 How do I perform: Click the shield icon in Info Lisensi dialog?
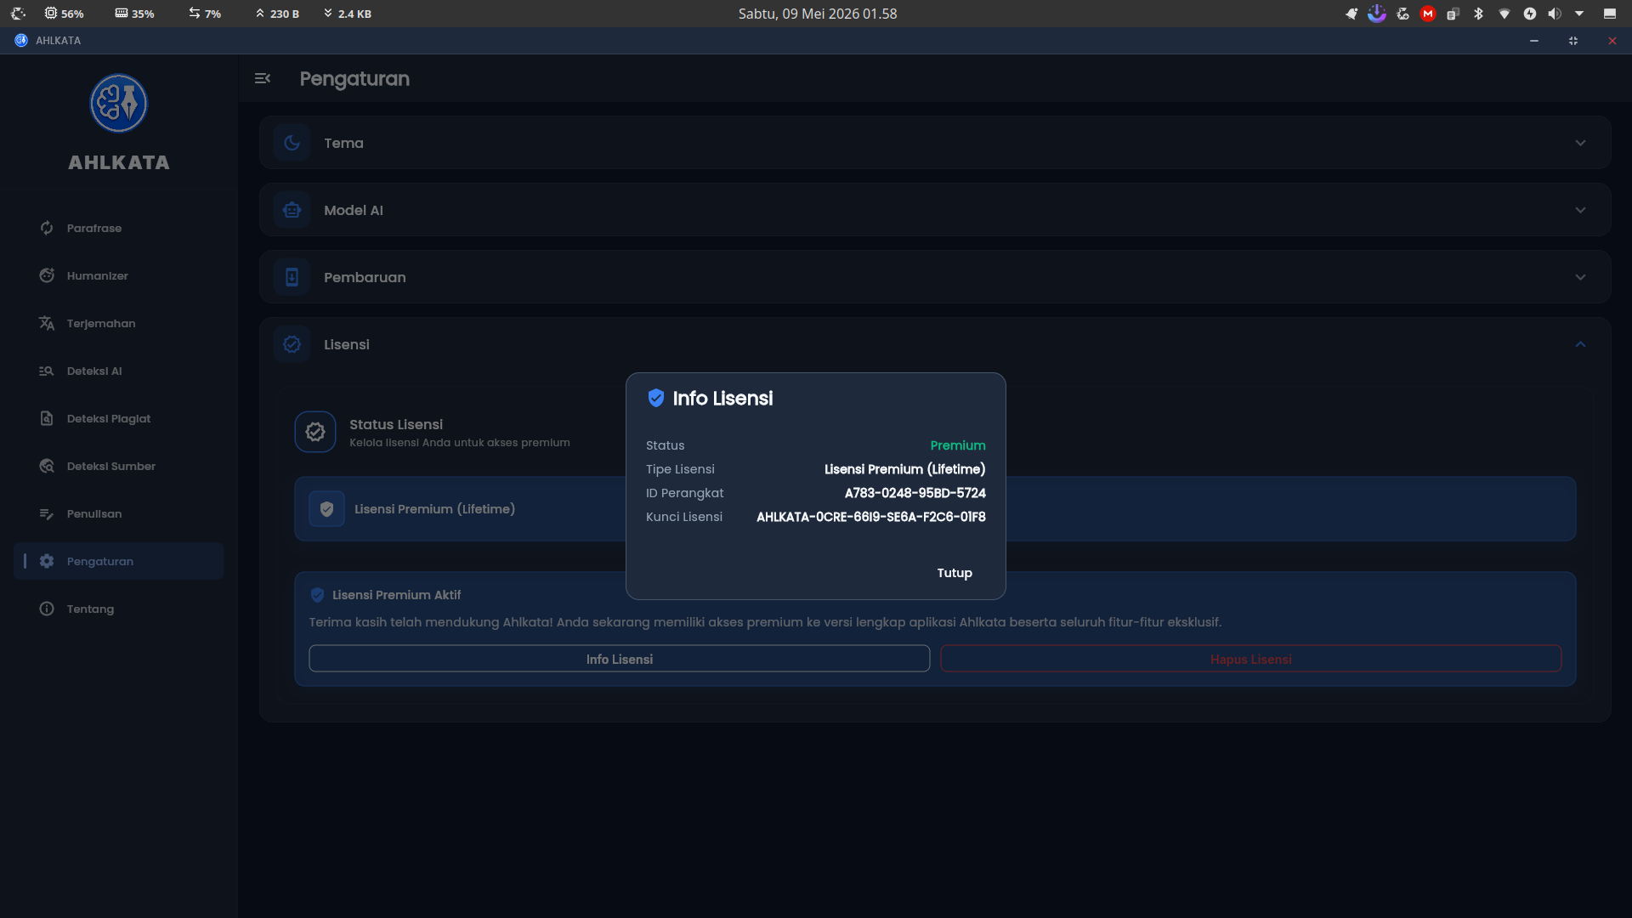655,398
